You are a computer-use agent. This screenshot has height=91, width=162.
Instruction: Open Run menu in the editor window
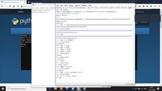coord(47,8)
